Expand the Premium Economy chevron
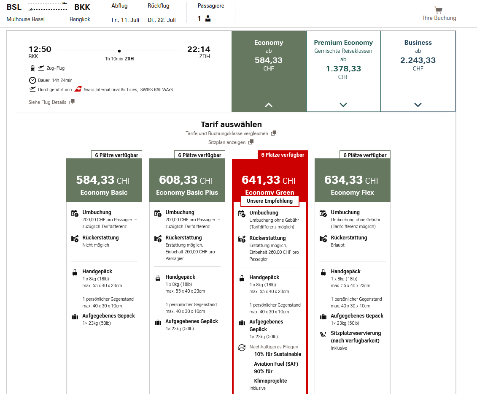Viewport: 477px width, 394px height. pos(343,105)
